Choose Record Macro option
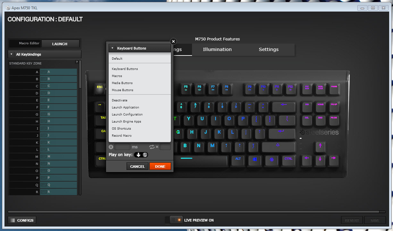The width and height of the screenshot is (393, 231). 121,136
